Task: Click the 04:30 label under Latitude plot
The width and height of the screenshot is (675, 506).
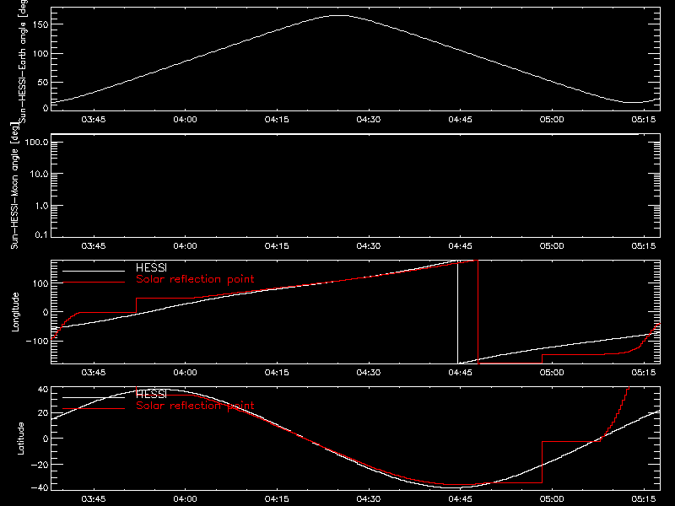Action: [369, 499]
